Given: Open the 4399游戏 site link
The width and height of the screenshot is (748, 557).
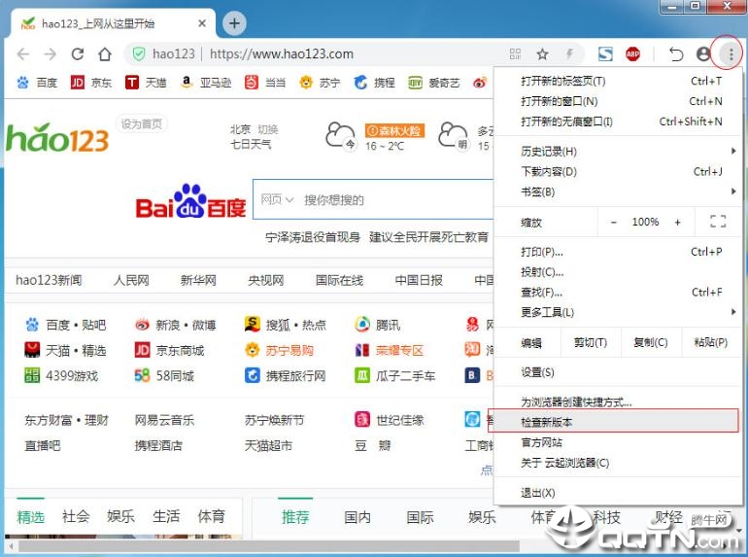Looking at the screenshot, I should coord(61,375).
